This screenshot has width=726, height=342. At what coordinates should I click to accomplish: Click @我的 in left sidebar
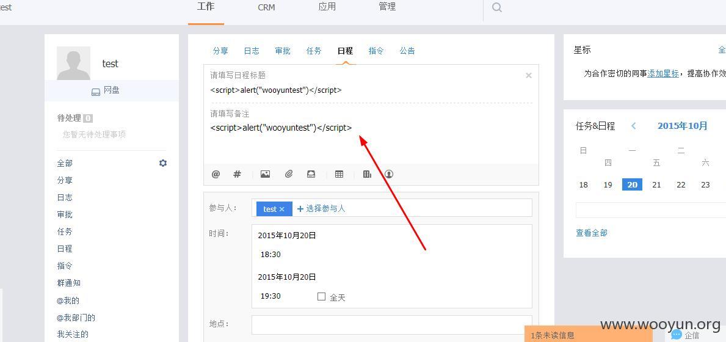tap(68, 300)
